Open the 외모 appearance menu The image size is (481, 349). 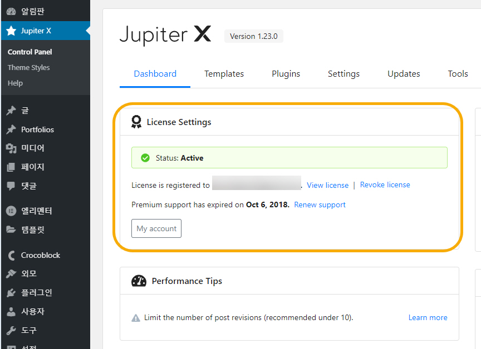coord(46,273)
